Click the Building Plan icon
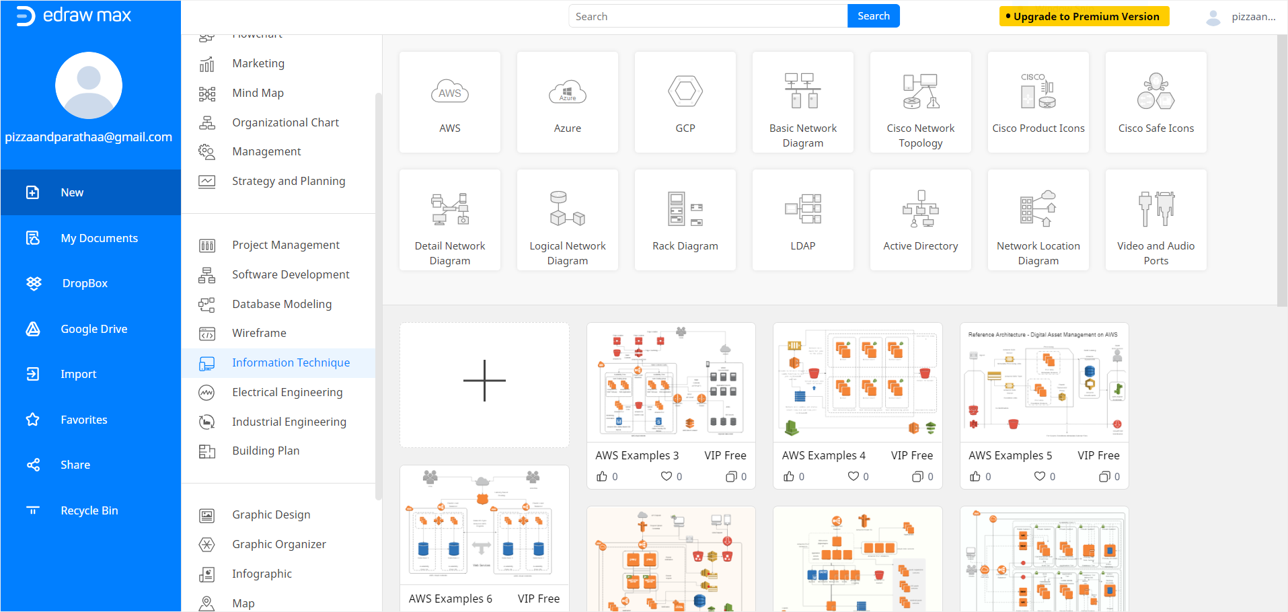This screenshot has height=612, width=1288. click(206, 451)
